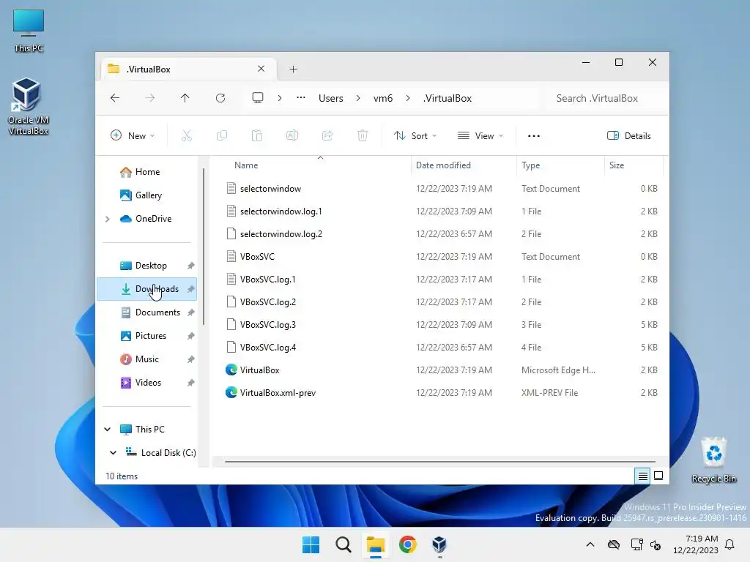The height and width of the screenshot is (562, 750).
Task: Click the Forward arrow button
Action: pyautogui.click(x=149, y=98)
